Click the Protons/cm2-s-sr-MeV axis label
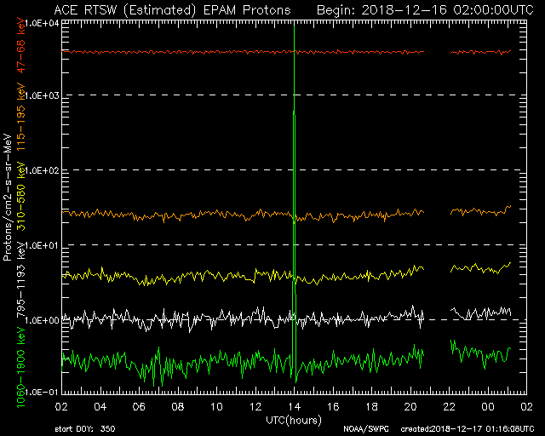The image size is (545, 436). click(8, 198)
